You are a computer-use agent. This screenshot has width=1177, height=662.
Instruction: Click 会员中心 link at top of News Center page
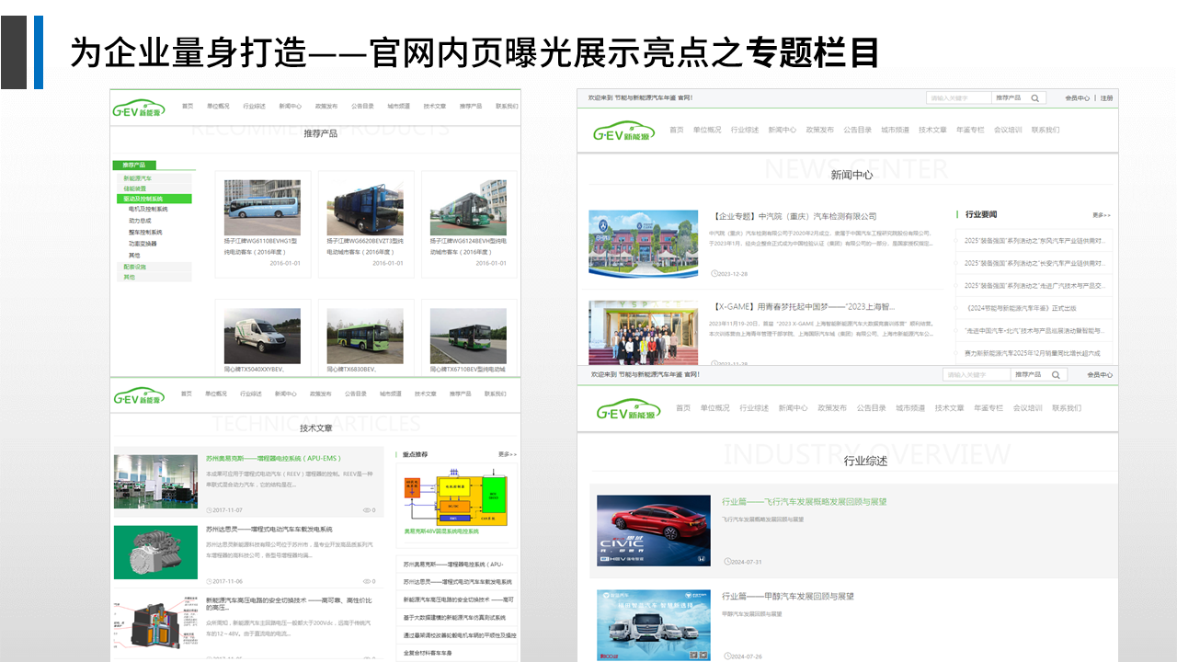[1077, 97]
